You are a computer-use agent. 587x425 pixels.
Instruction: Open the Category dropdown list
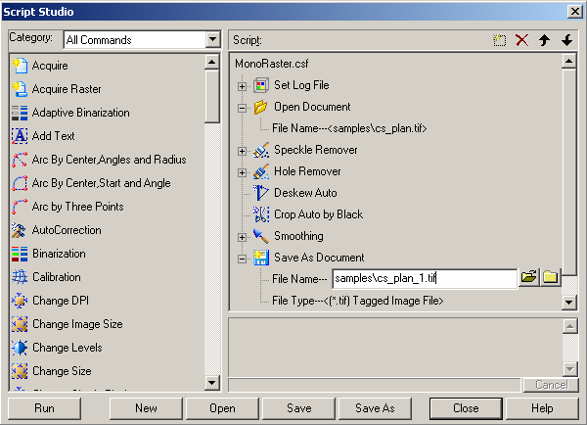coord(213,40)
